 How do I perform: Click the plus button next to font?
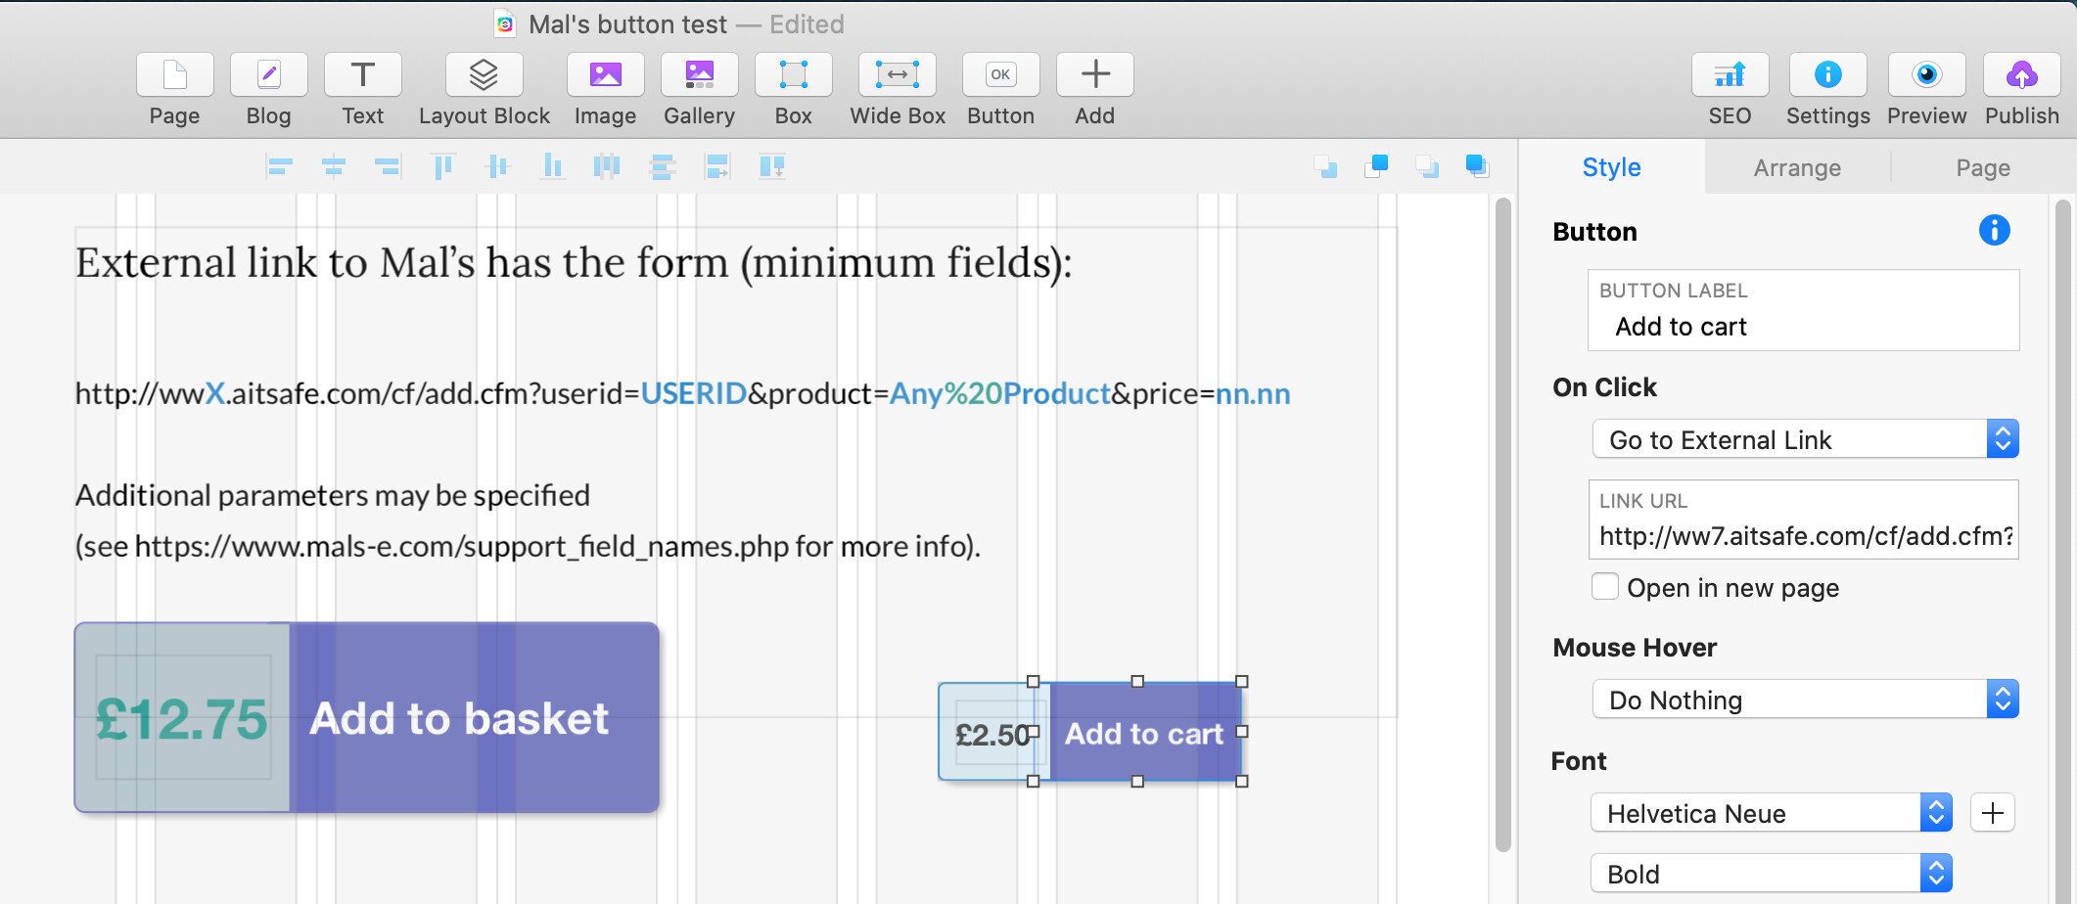pyautogui.click(x=1993, y=813)
